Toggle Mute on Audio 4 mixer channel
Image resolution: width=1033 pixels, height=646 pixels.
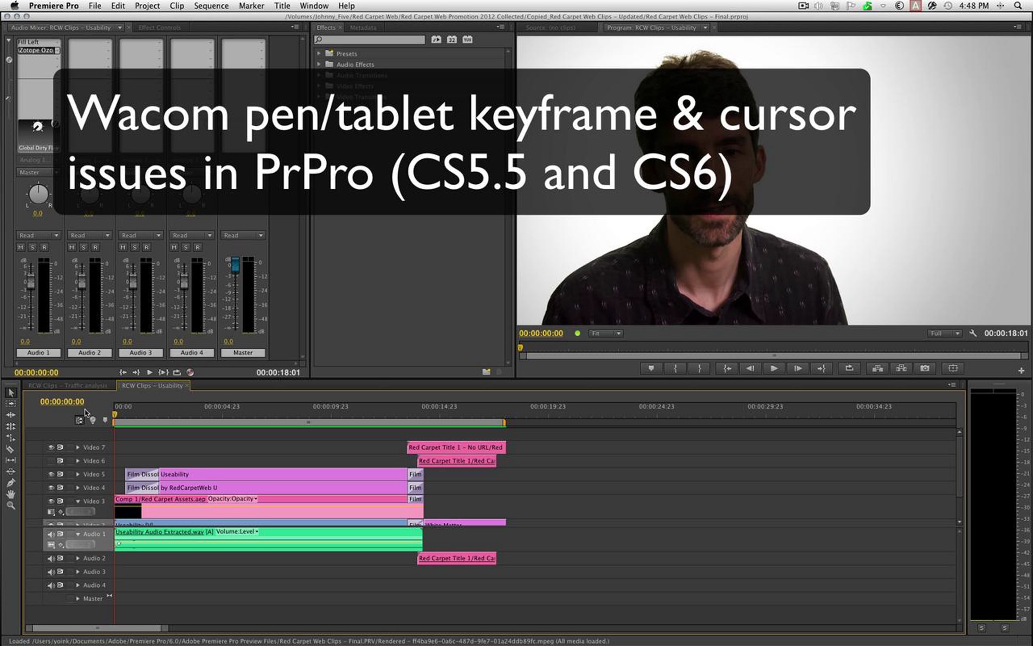pos(174,247)
